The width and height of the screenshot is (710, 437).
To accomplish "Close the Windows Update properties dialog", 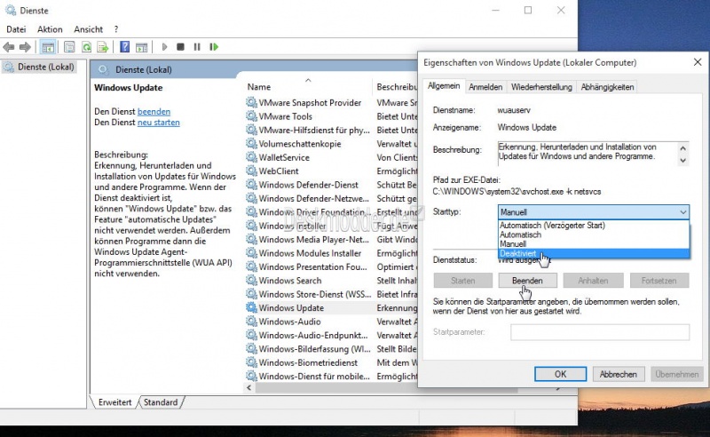I will [x=698, y=62].
